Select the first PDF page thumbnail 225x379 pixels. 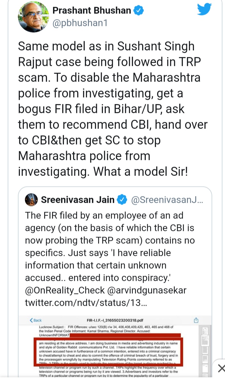click(205, 331)
